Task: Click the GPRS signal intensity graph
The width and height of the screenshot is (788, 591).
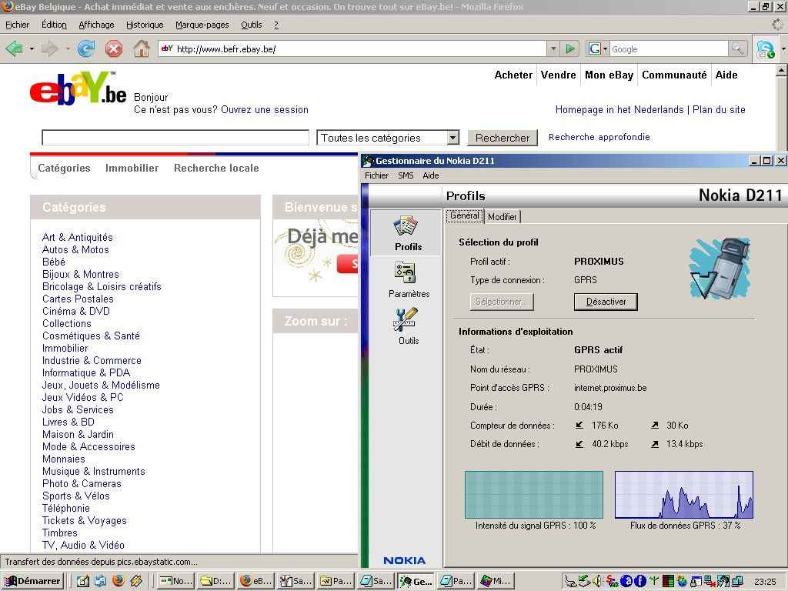Action: [x=534, y=495]
